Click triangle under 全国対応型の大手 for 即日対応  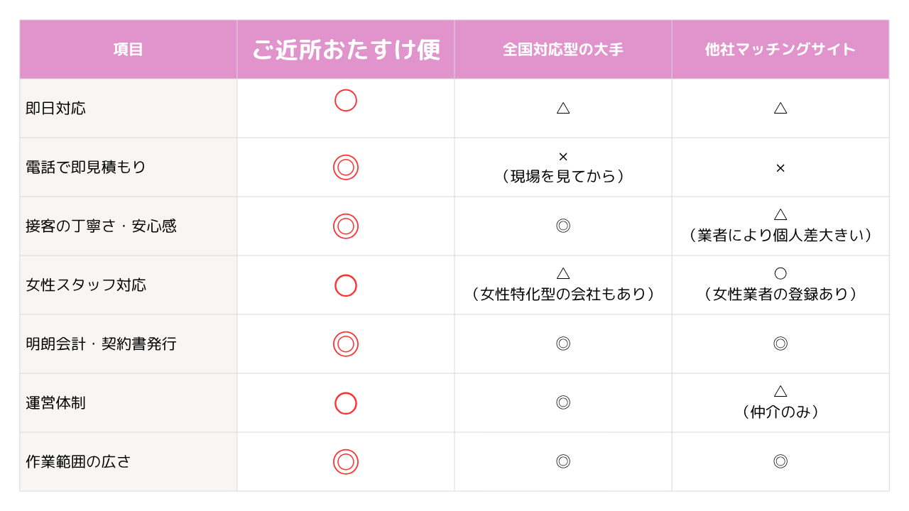click(x=563, y=108)
